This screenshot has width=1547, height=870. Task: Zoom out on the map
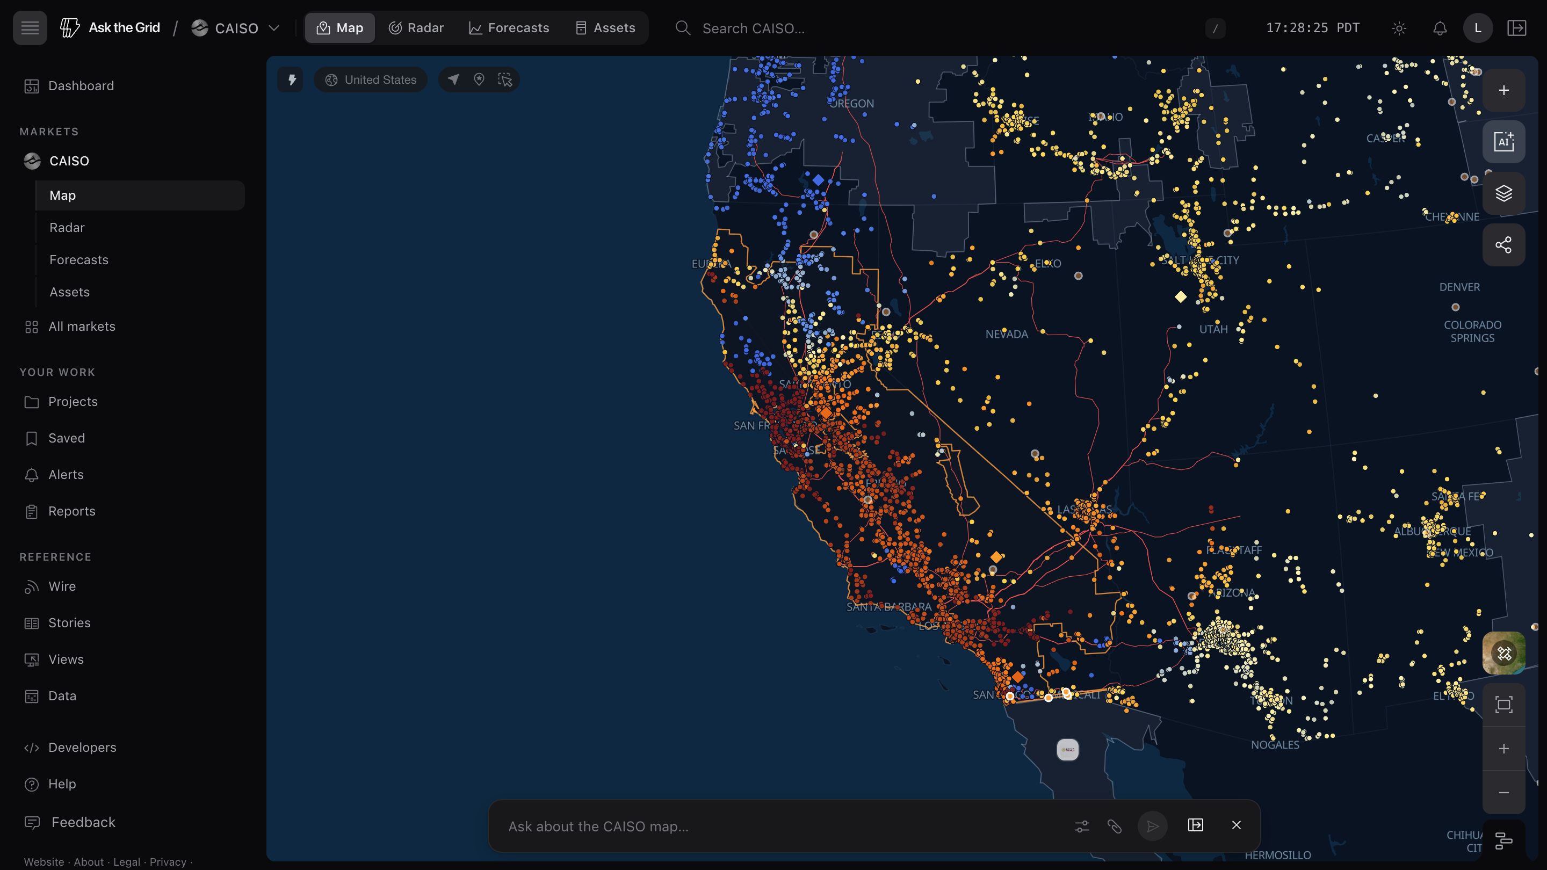coord(1504,793)
